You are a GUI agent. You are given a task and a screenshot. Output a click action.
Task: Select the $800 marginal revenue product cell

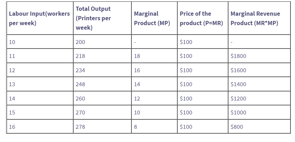(237, 127)
